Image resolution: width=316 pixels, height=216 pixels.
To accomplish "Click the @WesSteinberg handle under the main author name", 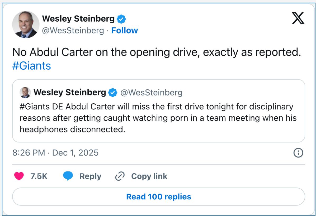I will click(73, 31).
